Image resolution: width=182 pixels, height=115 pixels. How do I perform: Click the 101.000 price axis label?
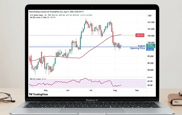151,29
